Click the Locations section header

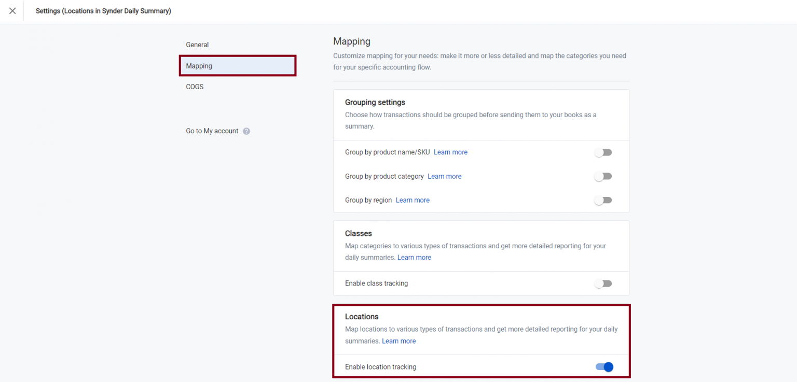click(362, 316)
